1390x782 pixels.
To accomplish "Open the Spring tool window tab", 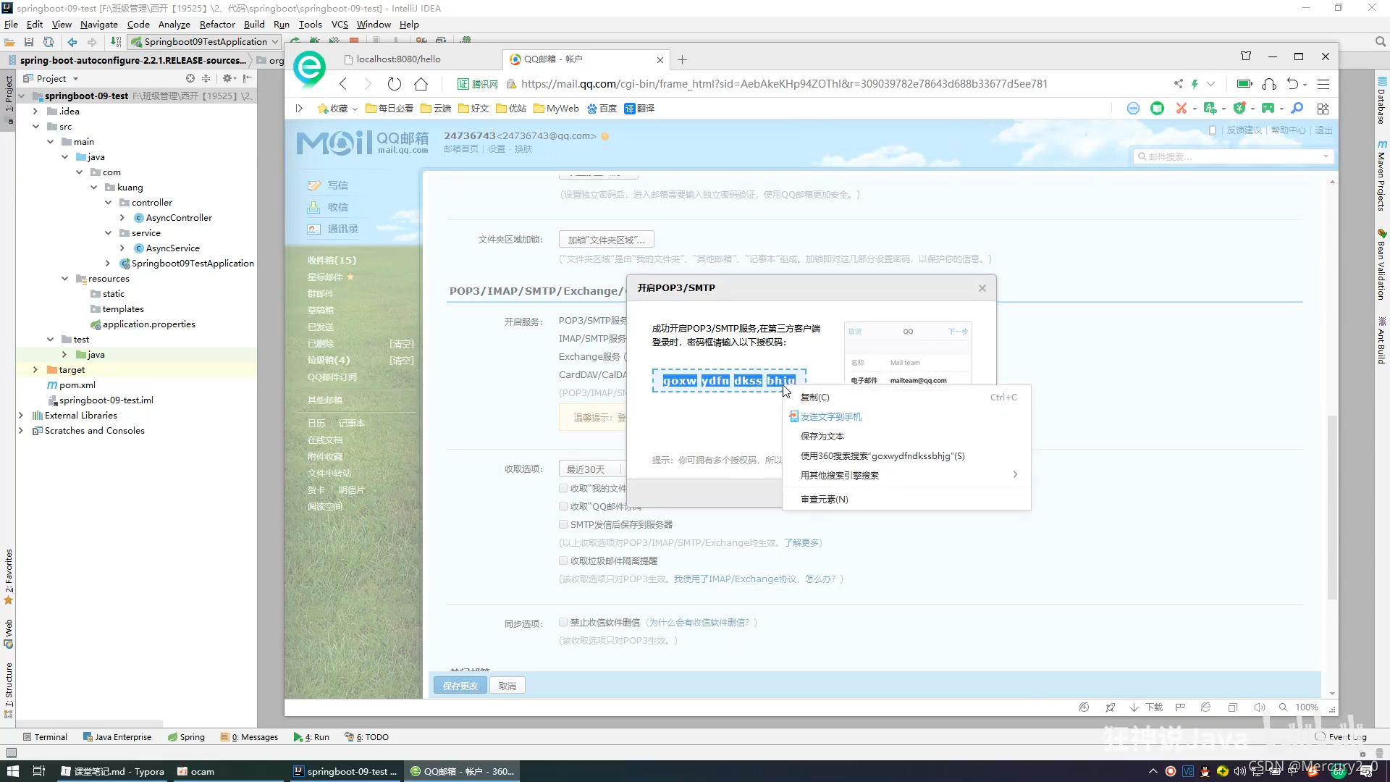I will [x=187, y=737].
